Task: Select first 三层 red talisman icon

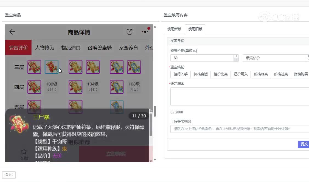Action: click(x=34, y=67)
